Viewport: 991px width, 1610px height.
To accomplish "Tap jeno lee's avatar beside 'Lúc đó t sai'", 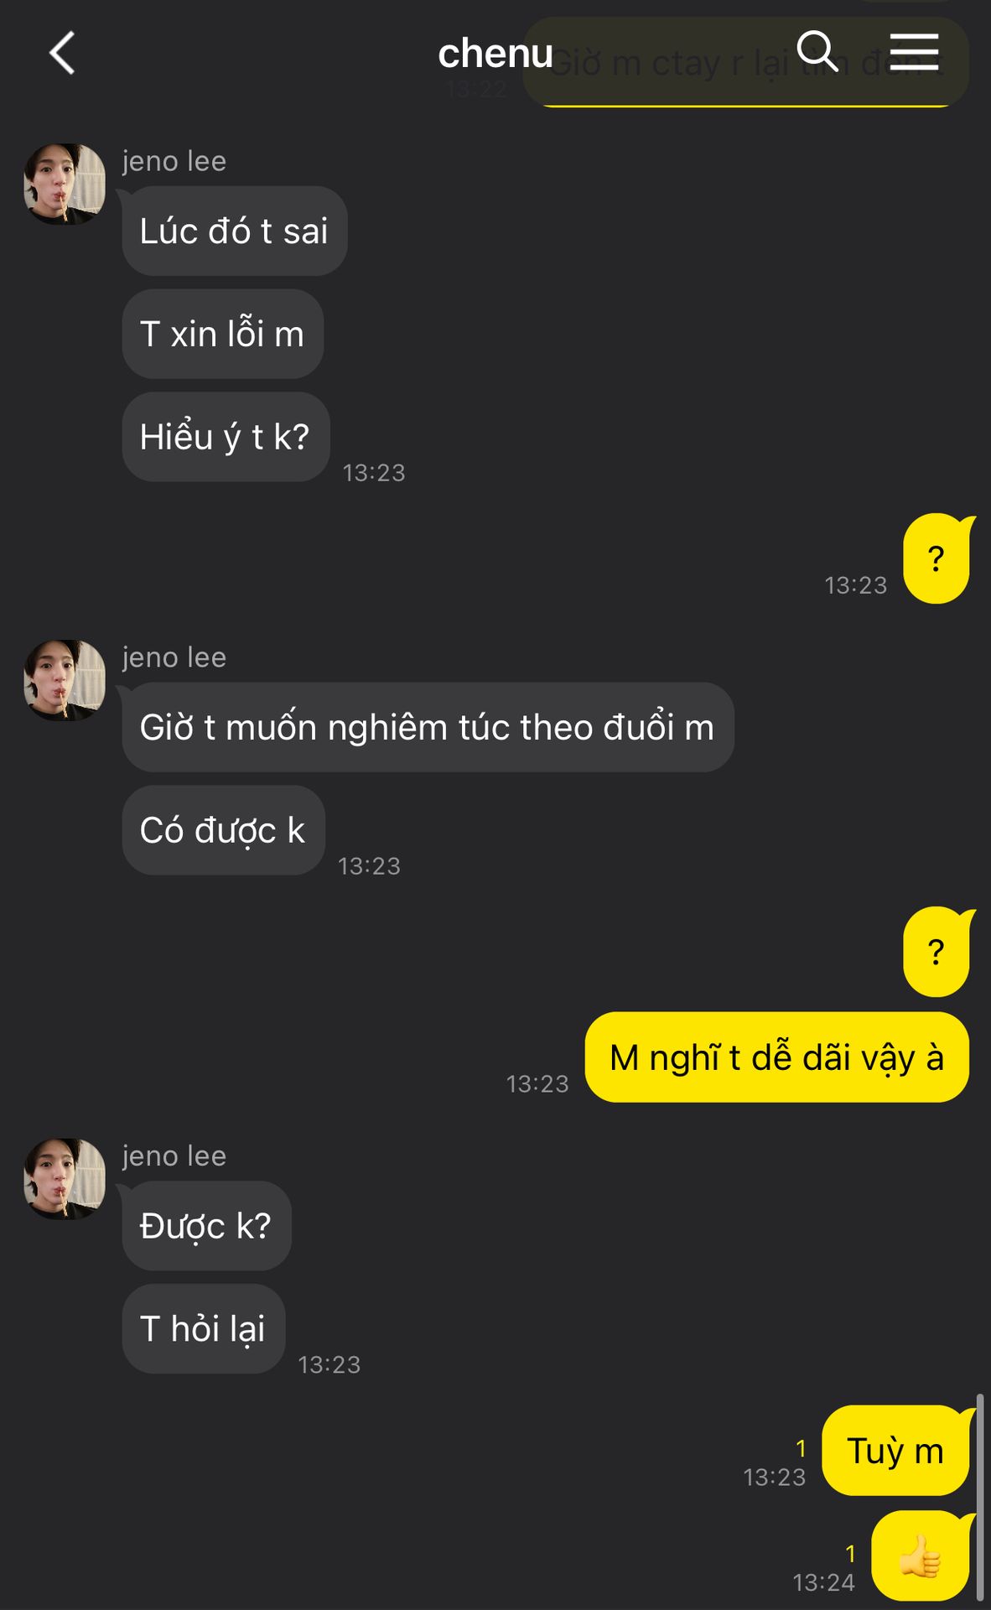I will (x=65, y=184).
